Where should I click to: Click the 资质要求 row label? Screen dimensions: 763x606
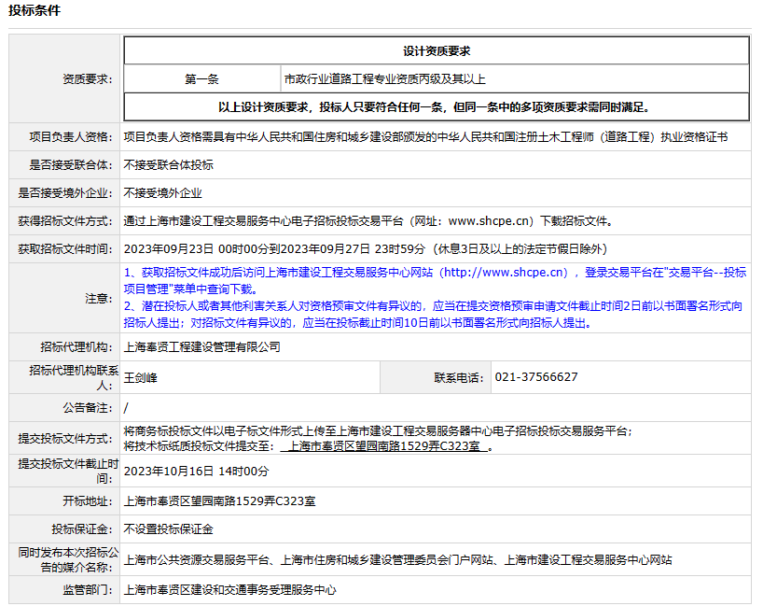(88, 79)
